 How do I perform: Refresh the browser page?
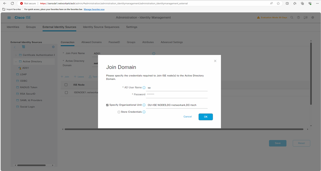pyautogui.click(x=12, y=3)
